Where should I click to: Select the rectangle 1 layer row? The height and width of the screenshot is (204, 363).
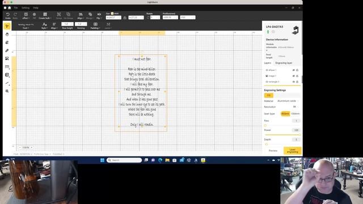282,82
